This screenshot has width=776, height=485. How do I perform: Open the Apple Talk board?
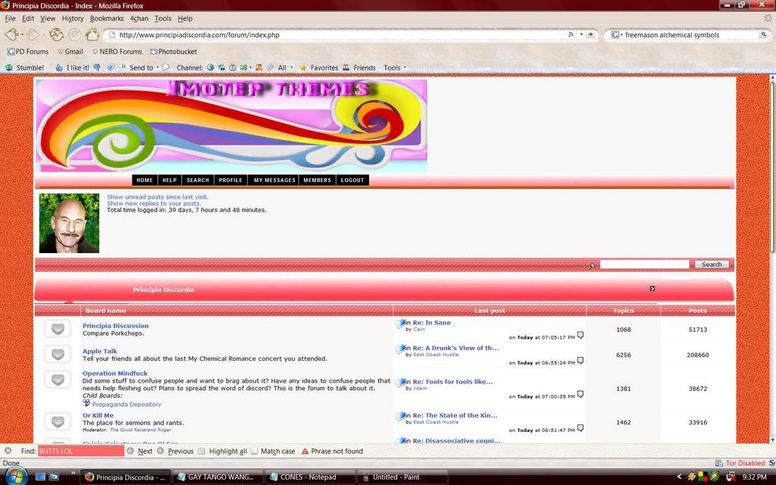click(100, 351)
